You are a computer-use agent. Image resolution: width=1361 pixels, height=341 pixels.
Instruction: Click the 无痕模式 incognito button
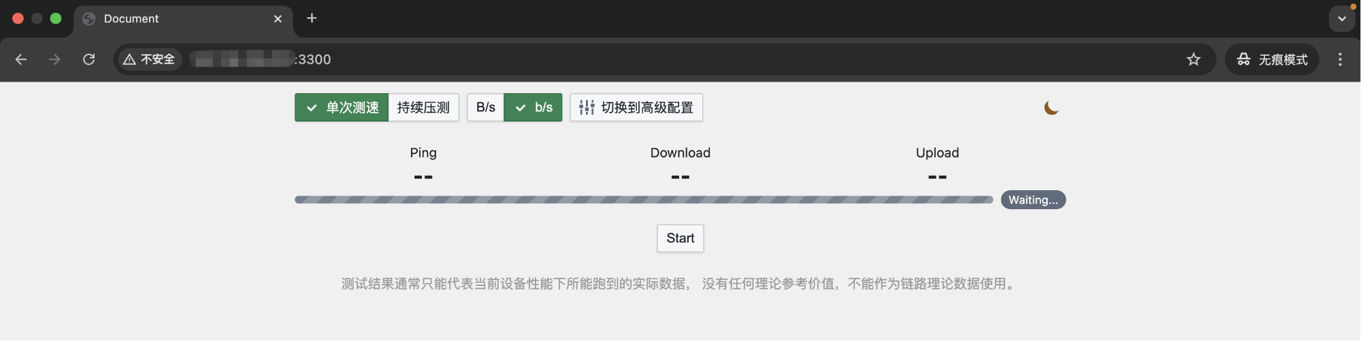pyautogui.click(x=1272, y=59)
